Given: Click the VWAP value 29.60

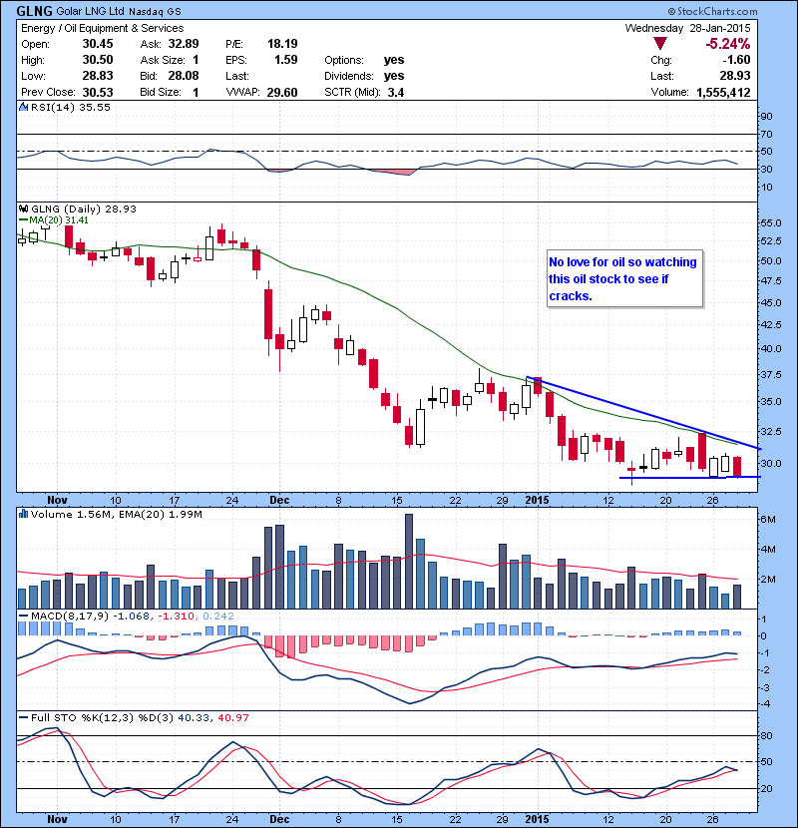Looking at the screenshot, I should click(x=282, y=93).
